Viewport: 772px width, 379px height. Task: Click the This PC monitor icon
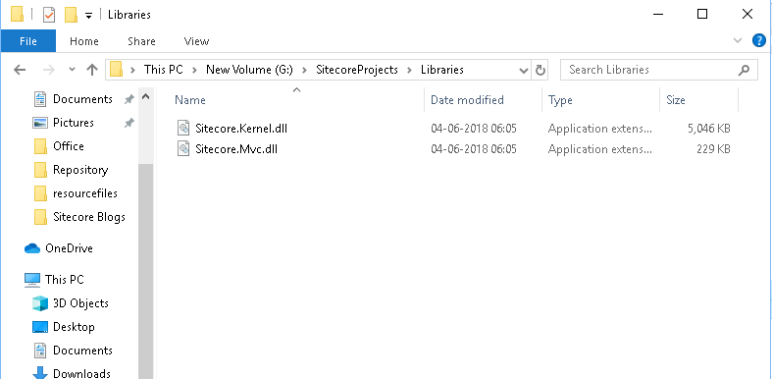tap(32, 280)
